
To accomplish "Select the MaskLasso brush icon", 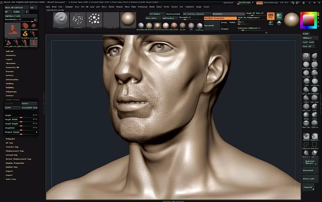I will point(315,136).
